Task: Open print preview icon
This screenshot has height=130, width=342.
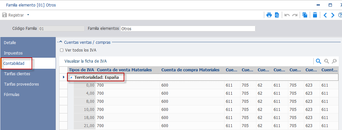Action: click(x=277, y=15)
